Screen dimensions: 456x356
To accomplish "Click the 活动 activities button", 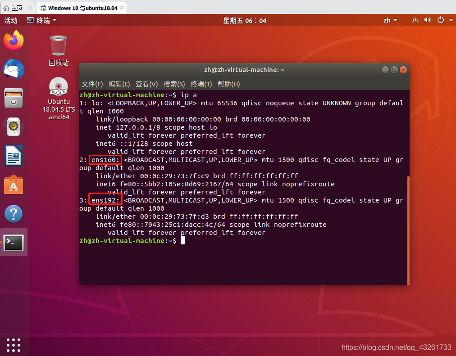I will pos(11,20).
